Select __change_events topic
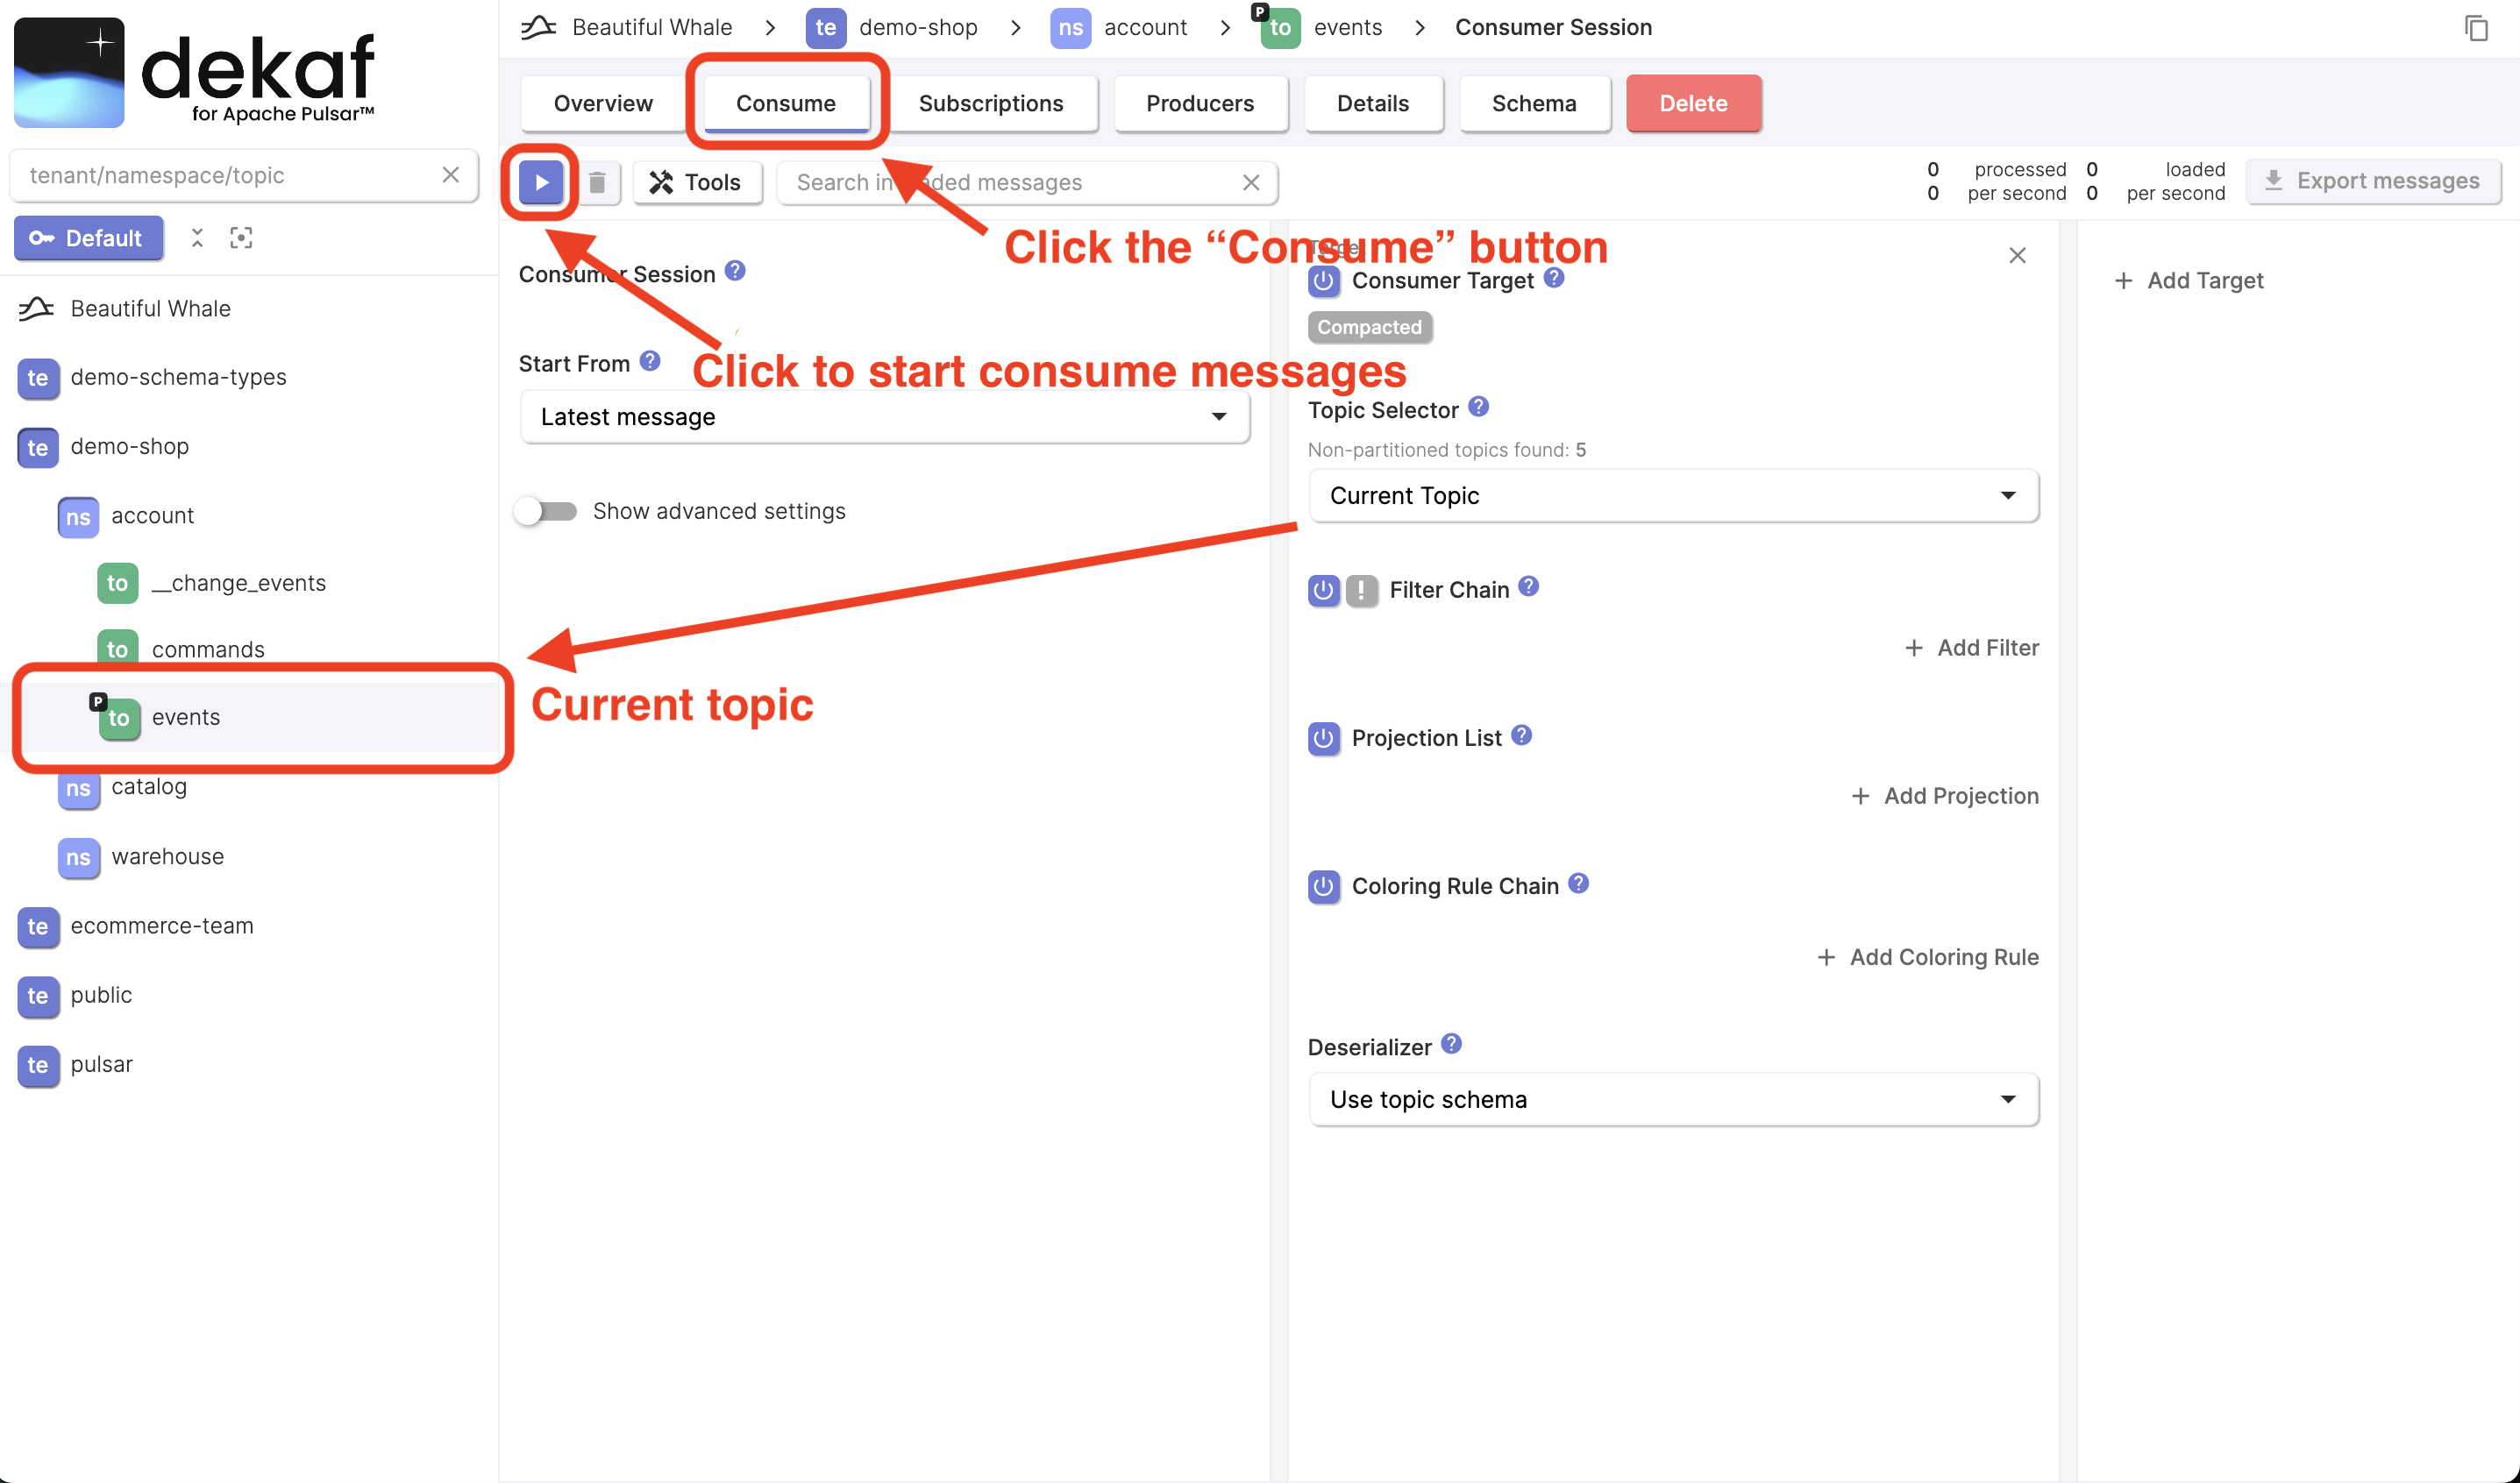This screenshot has width=2520, height=1483. click(x=238, y=583)
